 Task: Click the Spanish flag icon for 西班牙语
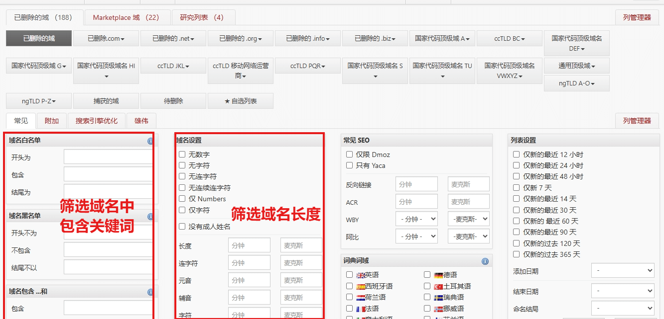(x=361, y=287)
